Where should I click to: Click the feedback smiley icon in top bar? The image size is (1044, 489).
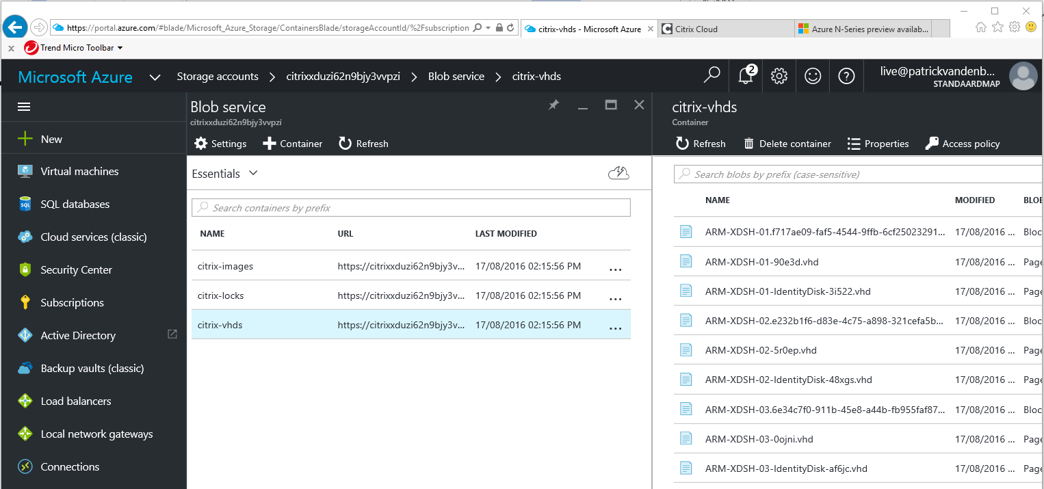(813, 76)
